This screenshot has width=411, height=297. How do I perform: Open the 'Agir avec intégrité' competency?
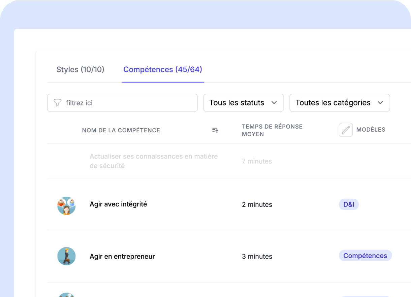tap(118, 204)
